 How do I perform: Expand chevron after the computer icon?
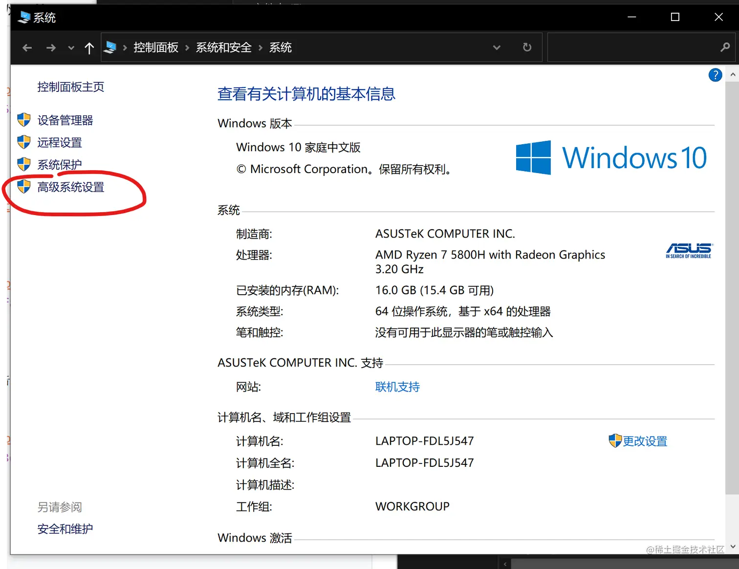(x=125, y=48)
